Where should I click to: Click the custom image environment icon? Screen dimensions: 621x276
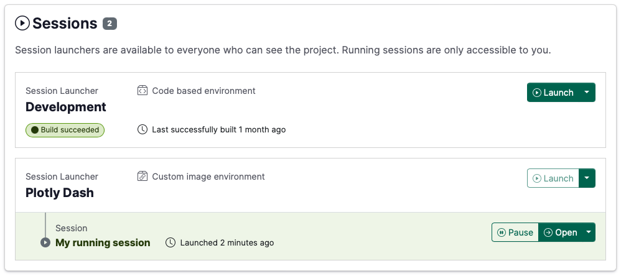pyautogui.click(x=142, y=177)
